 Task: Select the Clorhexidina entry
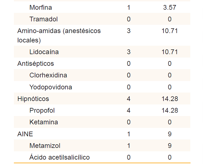[x=48, y=75]
